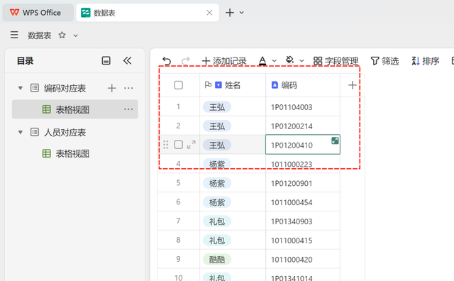Click the font color A icon

tap(262, 61)
